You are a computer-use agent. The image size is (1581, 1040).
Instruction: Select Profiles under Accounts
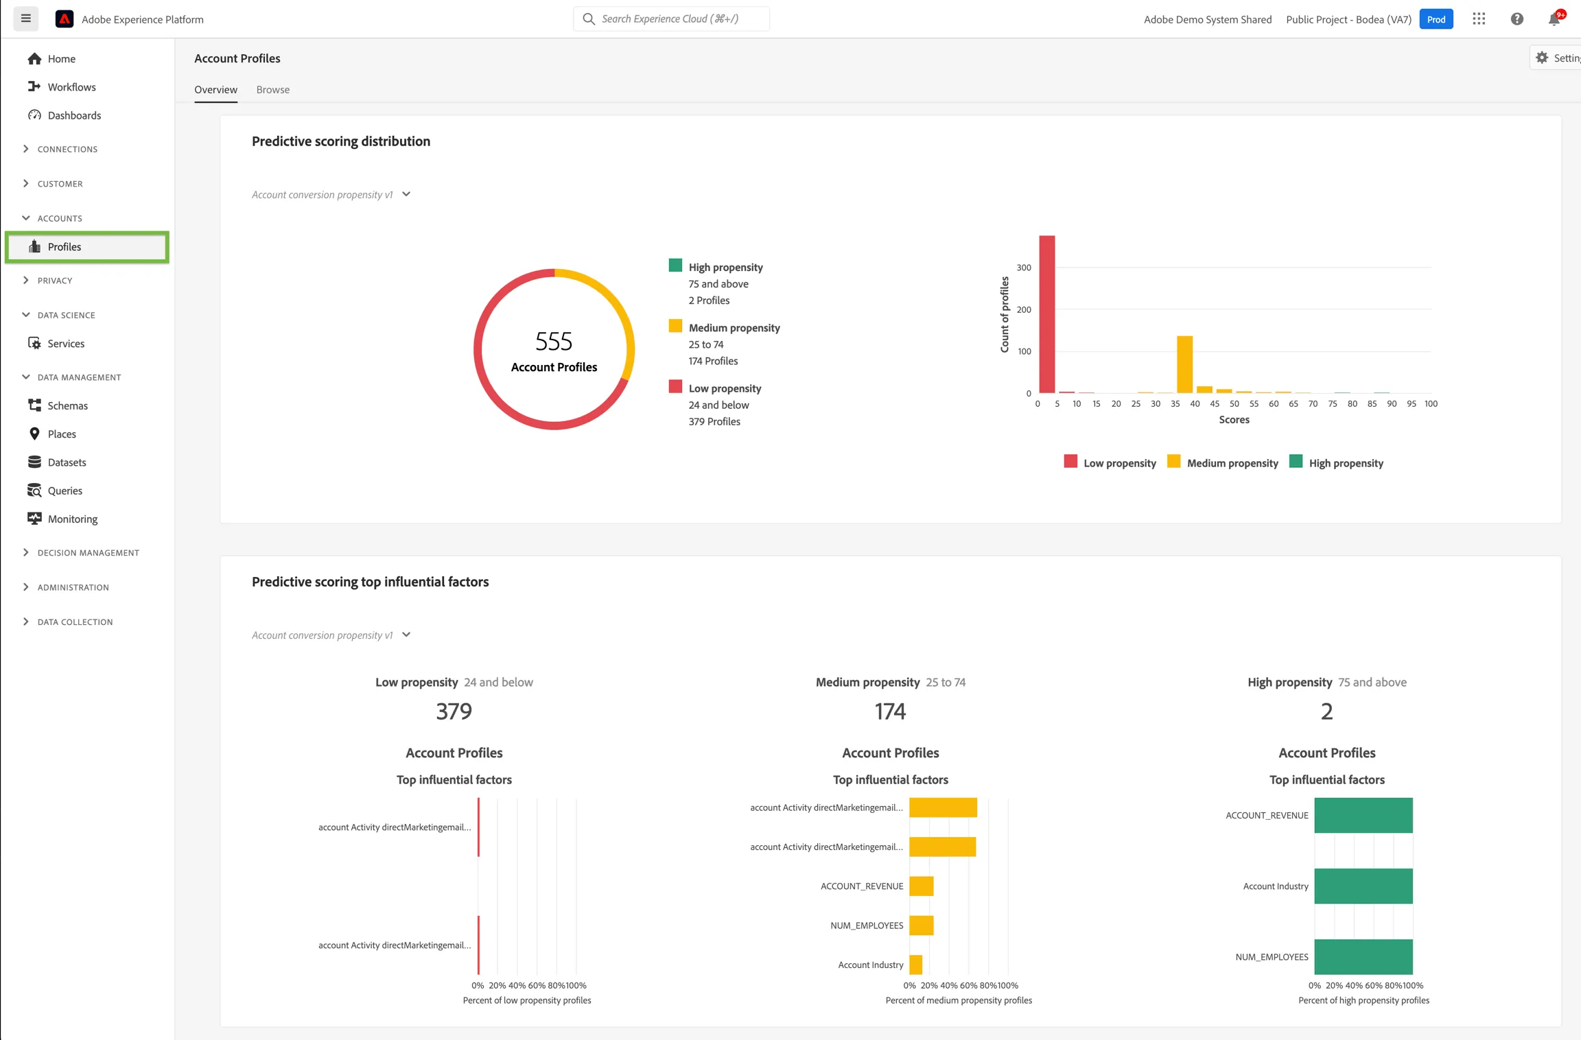pyautogui.click(x=87, y=247)
